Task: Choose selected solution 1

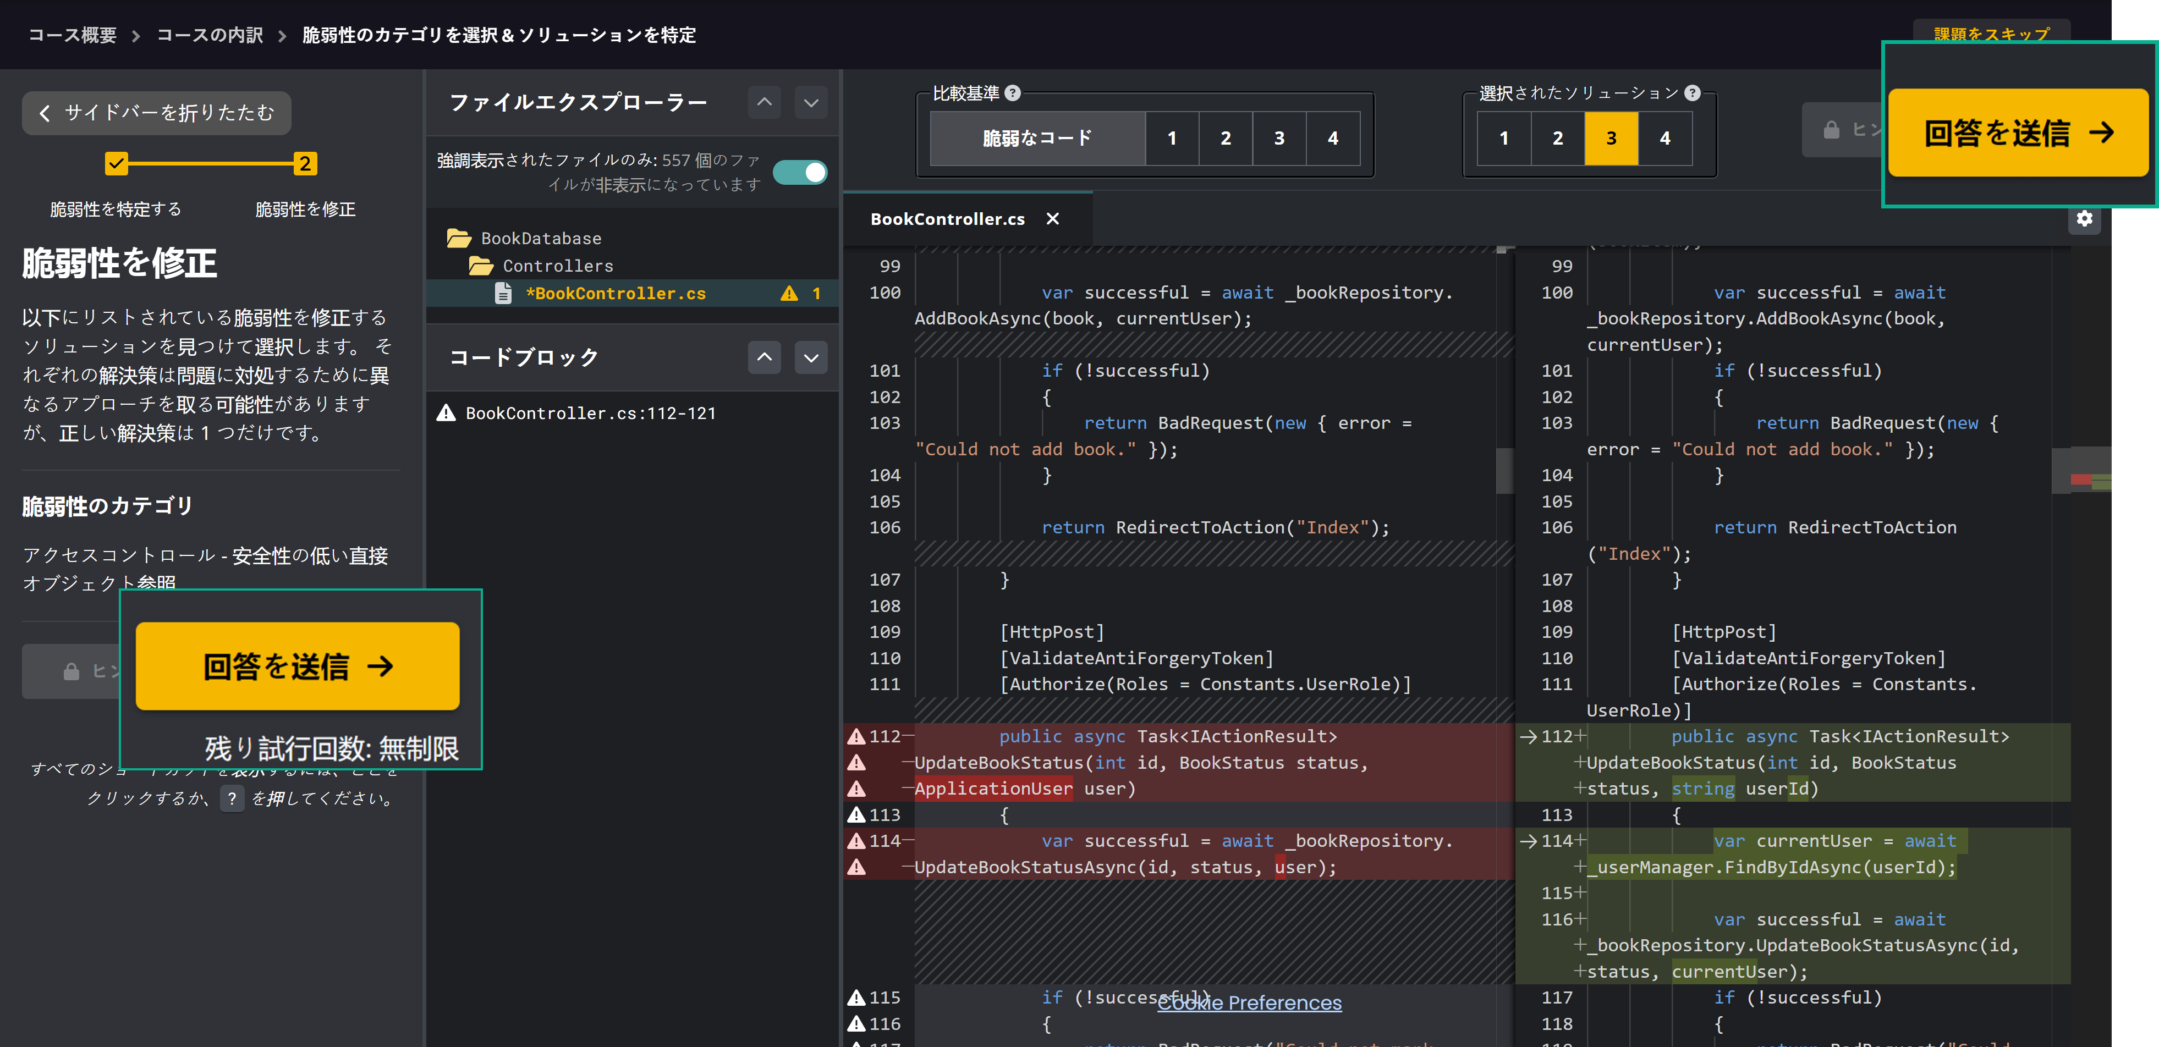Action: (1503, 138)
